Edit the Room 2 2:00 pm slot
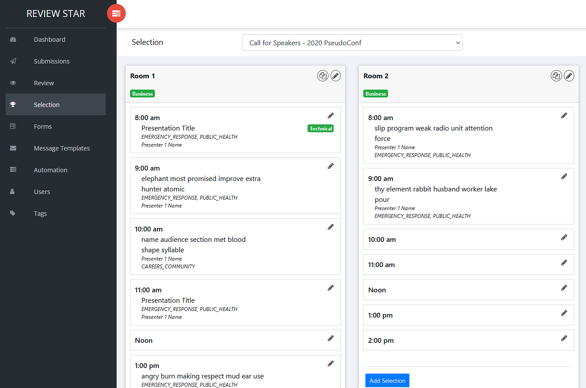Image resolution: width=586 pixels, height=388 pixels. tap(564, 338)
